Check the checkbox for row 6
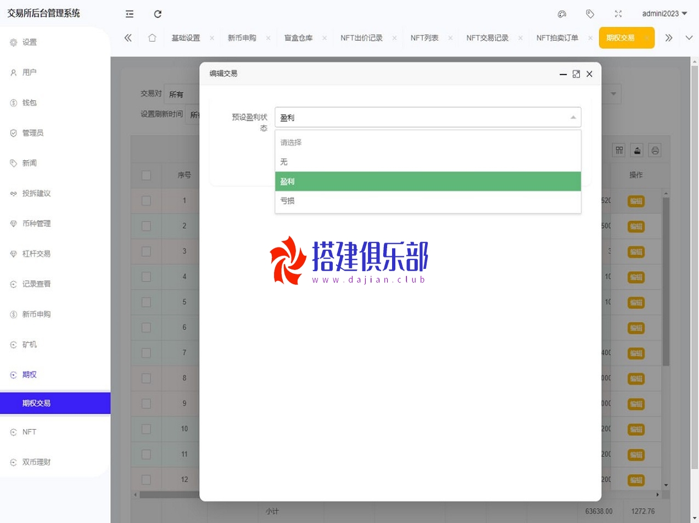 (x=146, y=328)
